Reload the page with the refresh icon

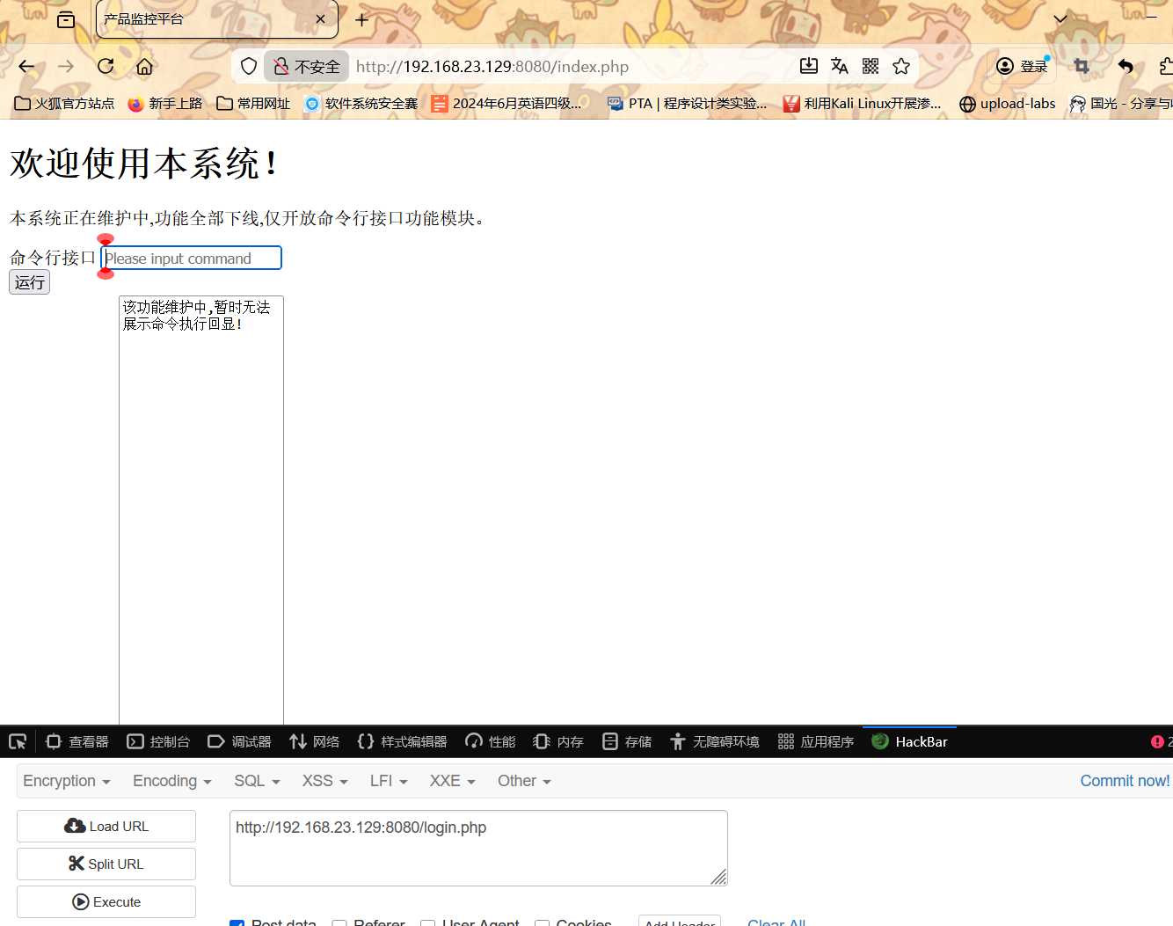point(106,66)
